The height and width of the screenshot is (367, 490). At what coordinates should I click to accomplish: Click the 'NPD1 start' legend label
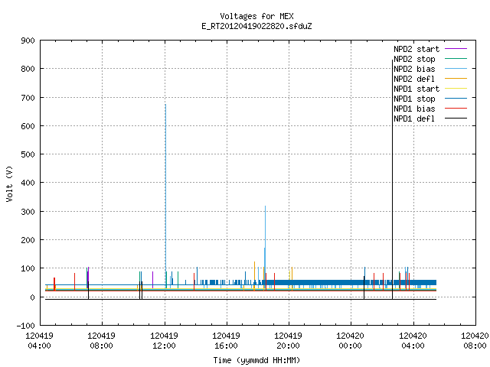[416, 89]
